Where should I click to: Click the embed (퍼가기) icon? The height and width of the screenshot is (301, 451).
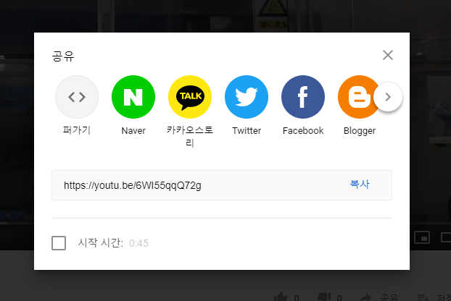(x=77, y=97)
